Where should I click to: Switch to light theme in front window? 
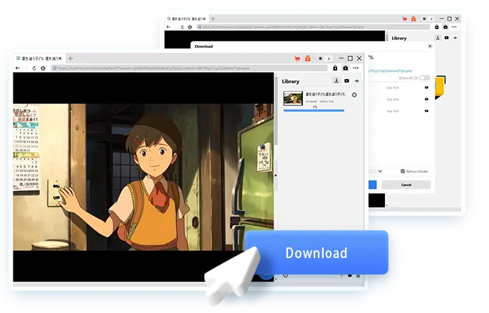click(x=320, y=58)
